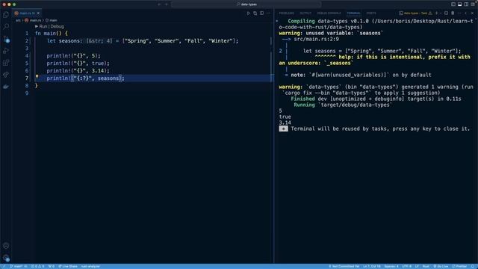Viewport: 478px width, 269px height.
Task: Open the Extensions view
Action: click(x=6, y=63)
